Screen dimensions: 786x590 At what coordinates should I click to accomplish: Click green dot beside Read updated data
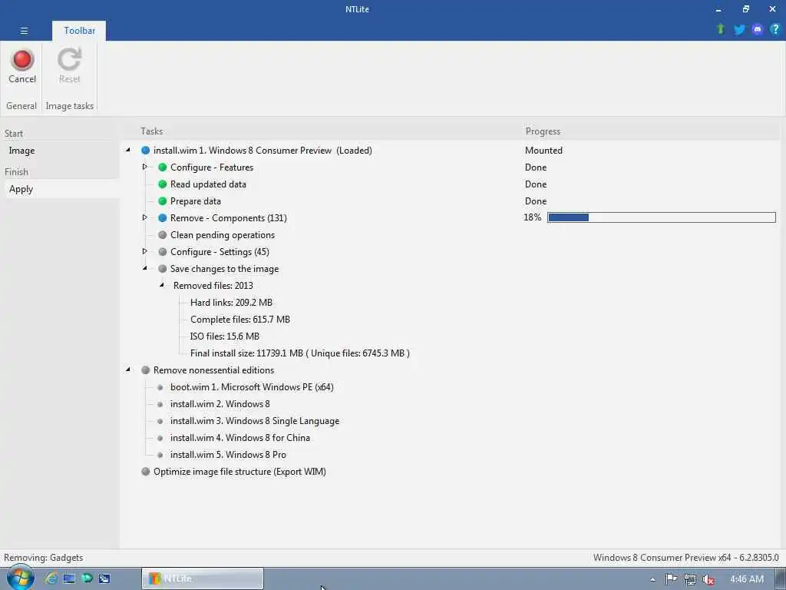pos(163,184)
